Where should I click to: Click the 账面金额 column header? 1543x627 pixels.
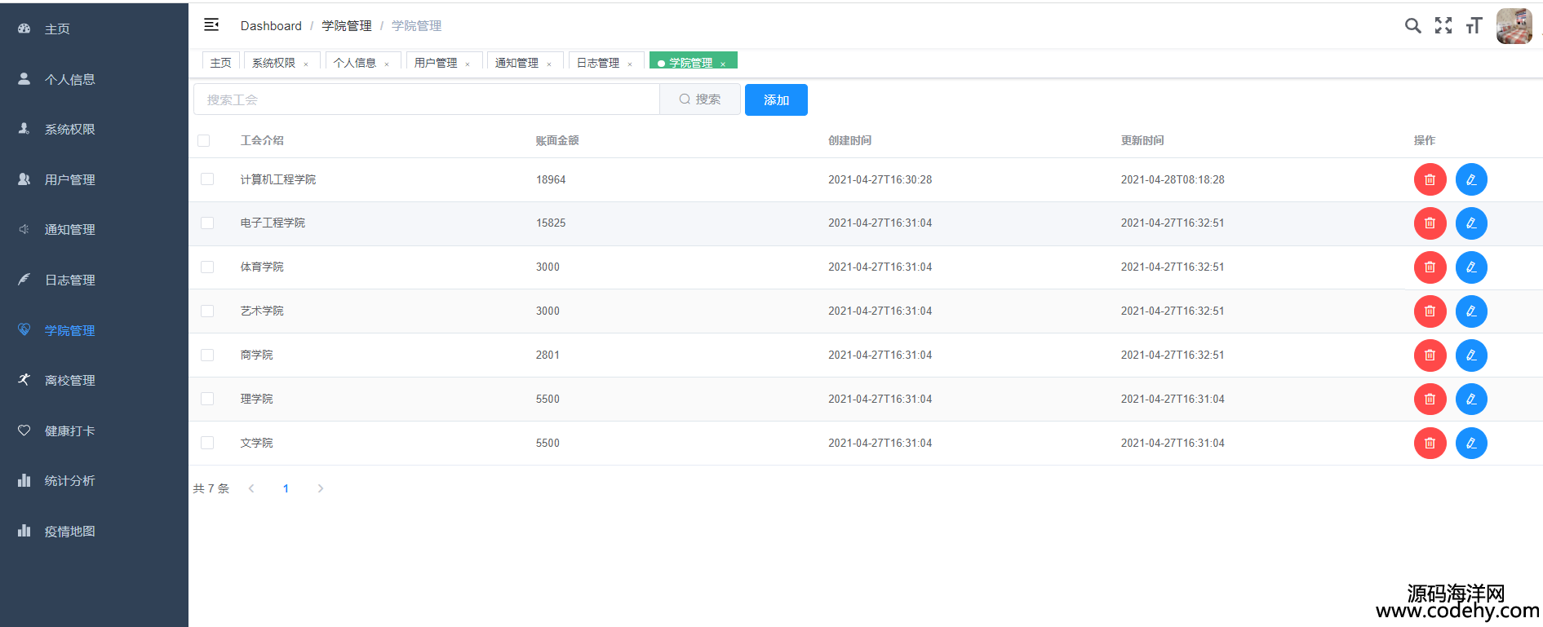[x=557, y=140]
